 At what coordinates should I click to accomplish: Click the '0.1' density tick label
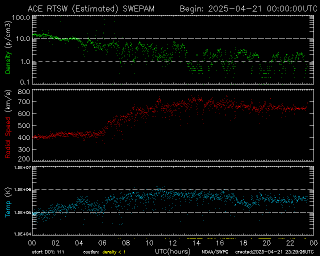tap(25, 82)
